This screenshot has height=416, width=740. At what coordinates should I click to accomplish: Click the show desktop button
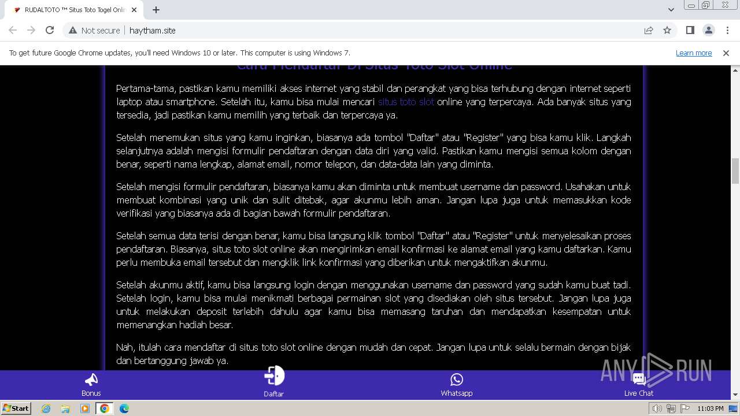734,408
